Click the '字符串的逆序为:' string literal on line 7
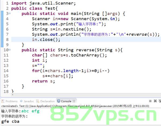 click(97, 34)
